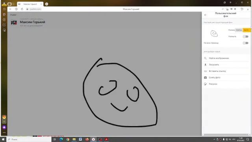Click the padlet board avatar image

(x=14, y=22)
